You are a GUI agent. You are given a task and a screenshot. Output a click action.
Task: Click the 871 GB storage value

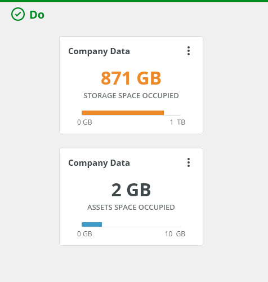pos(131,78)
